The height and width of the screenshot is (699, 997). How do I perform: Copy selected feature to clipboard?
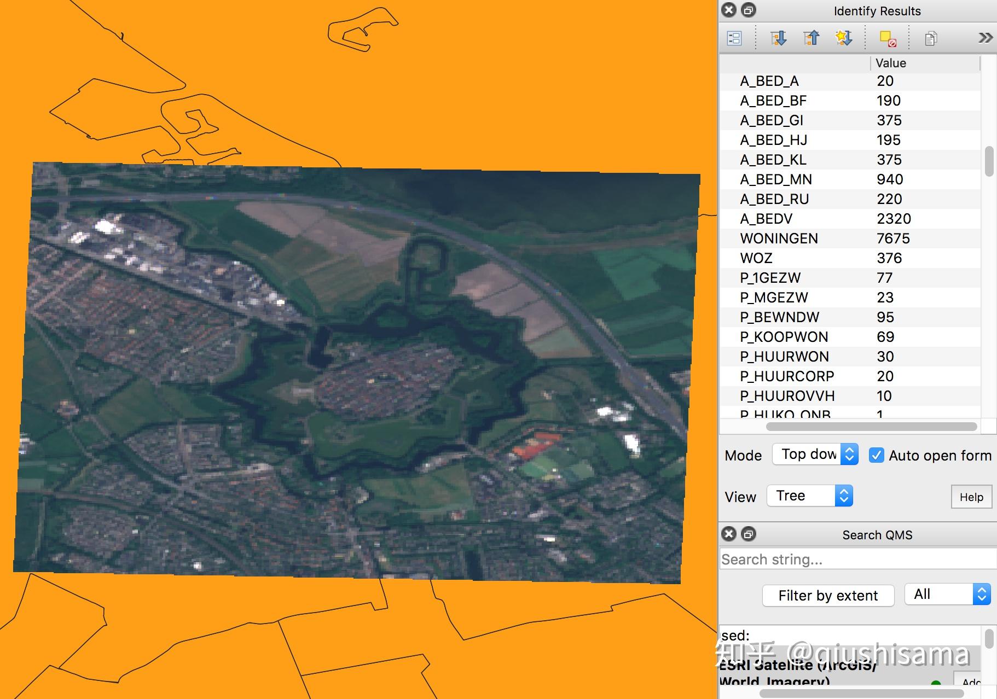[x=931, y=38]
